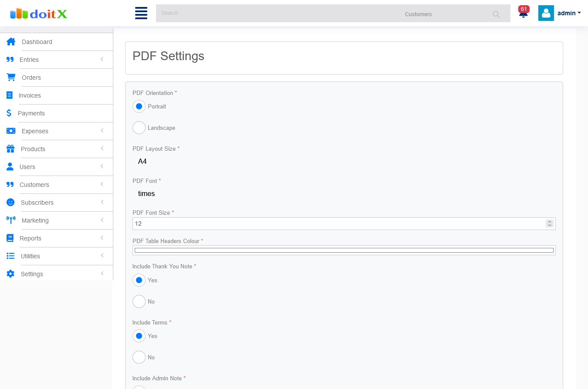Open the PDF Font dropdown

coord(343,194)
